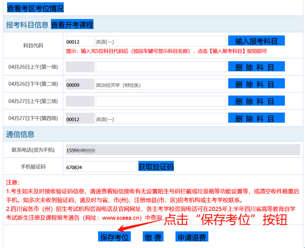Image resolution: width=305 pixels, height=248 pixels.
Task: Click the 查看考区考位情况 button
Action: pos(35,8)
